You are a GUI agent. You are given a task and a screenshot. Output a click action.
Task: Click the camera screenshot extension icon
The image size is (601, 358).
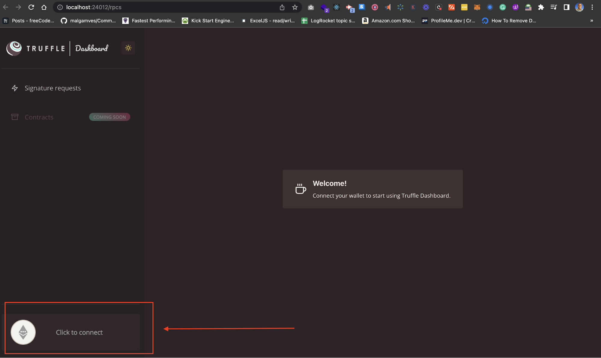311,7
